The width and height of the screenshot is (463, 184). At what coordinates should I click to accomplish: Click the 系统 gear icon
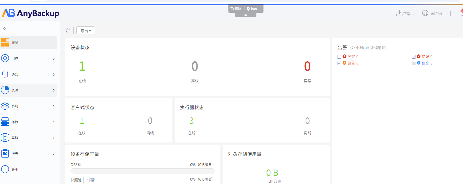pyautogui.click(x=5, y=106)
